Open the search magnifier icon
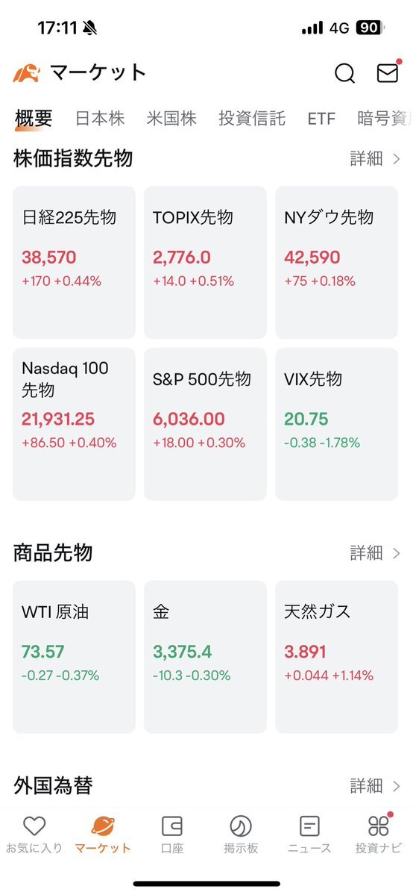This screenshot has height=895, width=413. pyautogui.click(x=344, y=73)
